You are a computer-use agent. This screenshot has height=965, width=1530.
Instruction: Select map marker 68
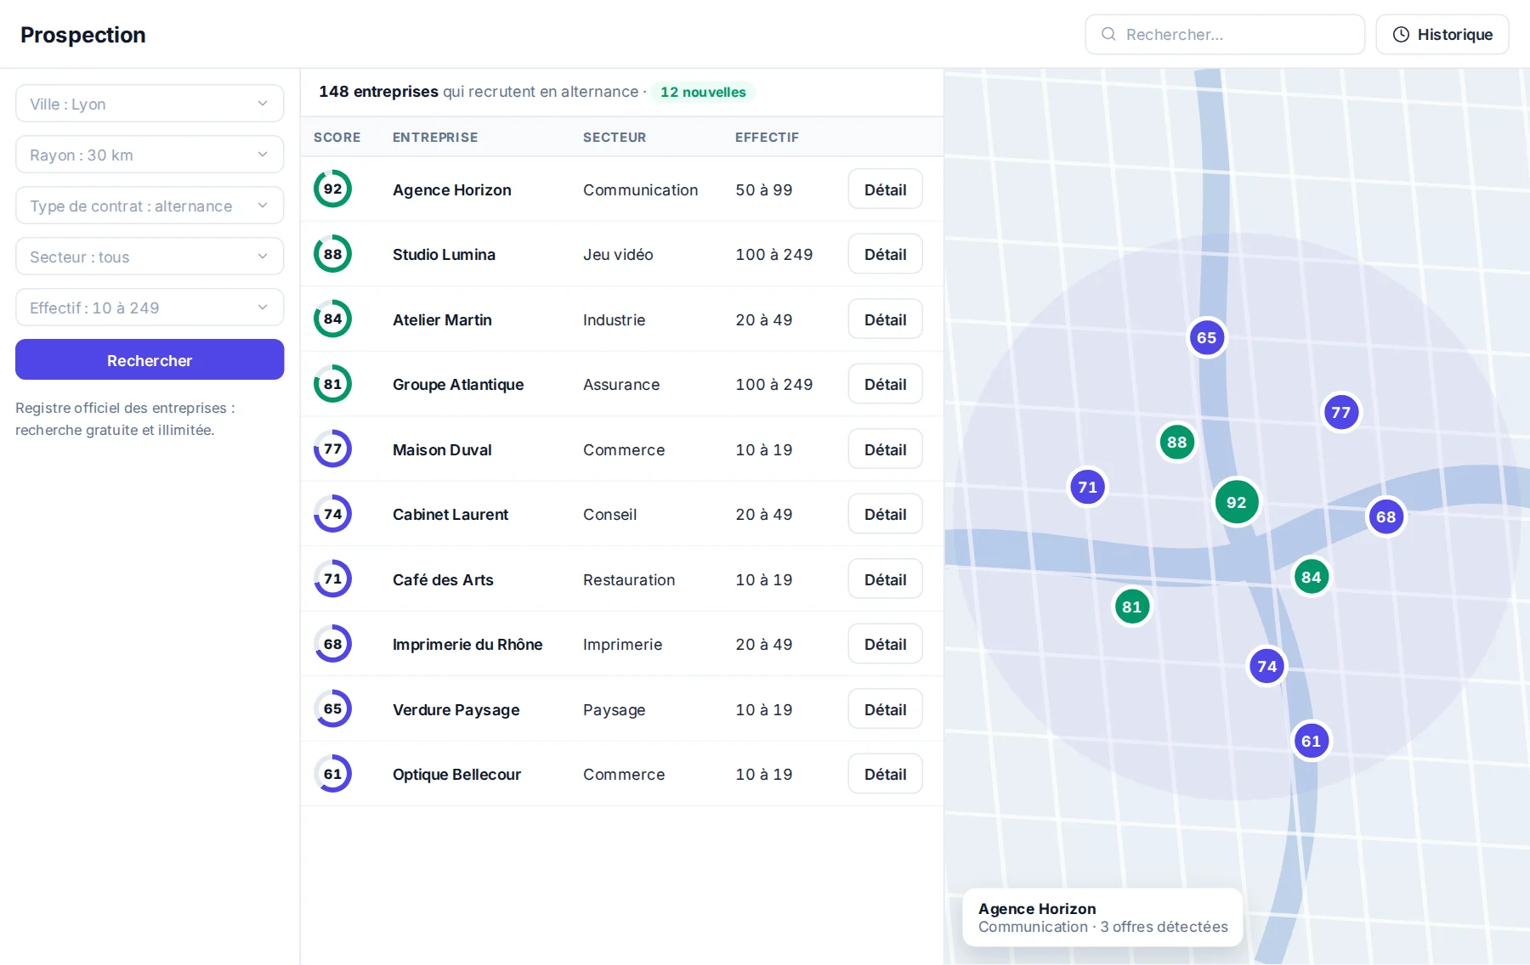(1386, 516)
